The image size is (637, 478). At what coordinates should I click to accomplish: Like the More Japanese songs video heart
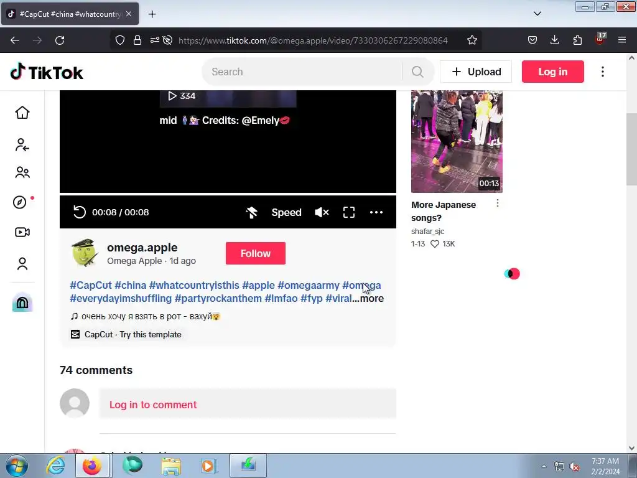[435, 244]
